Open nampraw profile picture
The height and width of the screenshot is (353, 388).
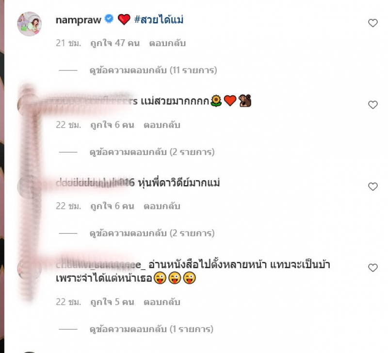29,24
